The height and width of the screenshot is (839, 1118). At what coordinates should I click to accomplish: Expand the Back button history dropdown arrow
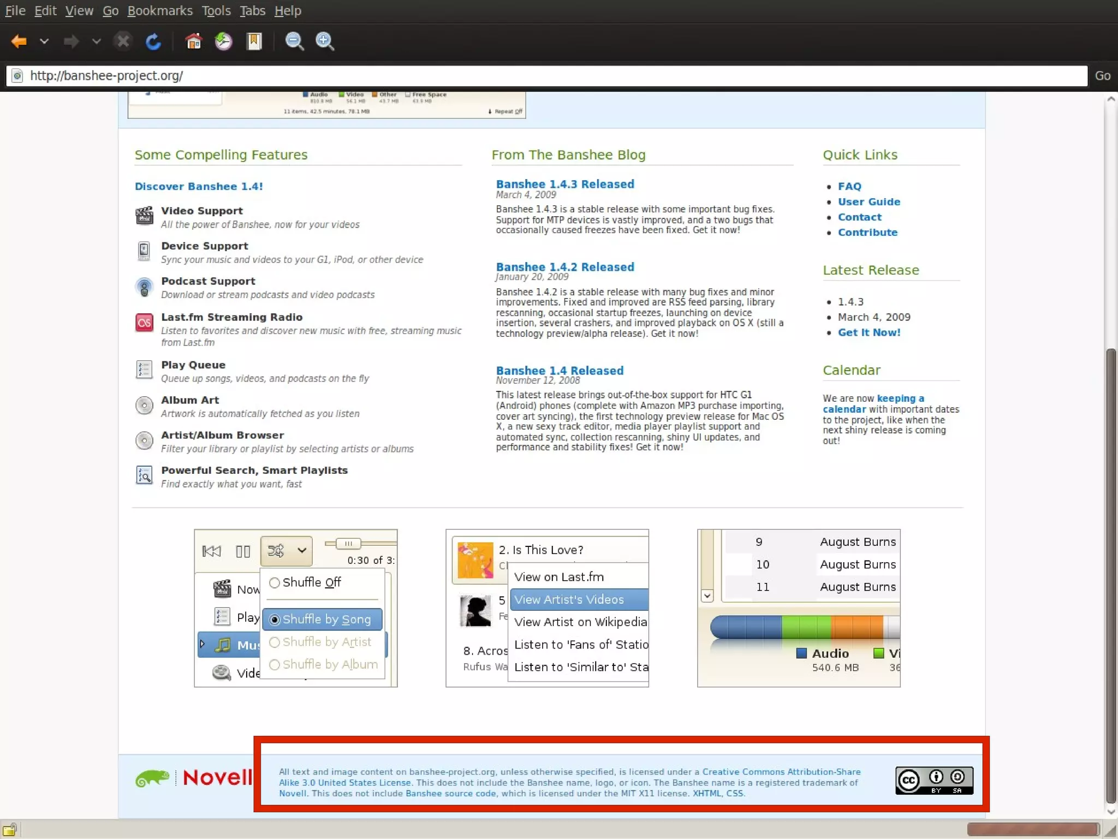click(44, 41)
